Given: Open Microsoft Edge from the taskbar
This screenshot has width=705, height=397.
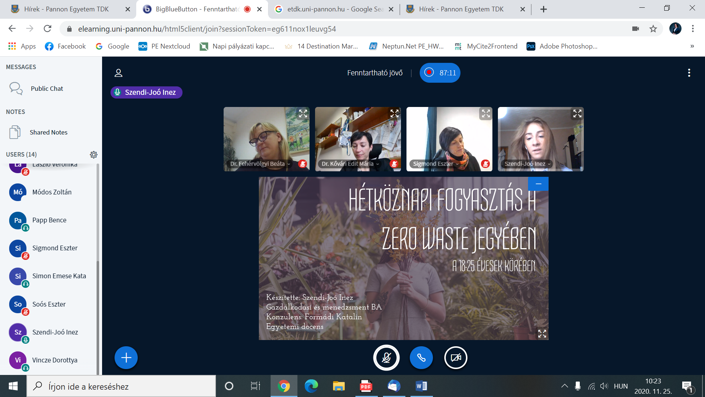Looking at the screenshot, I should pos(311,386).
